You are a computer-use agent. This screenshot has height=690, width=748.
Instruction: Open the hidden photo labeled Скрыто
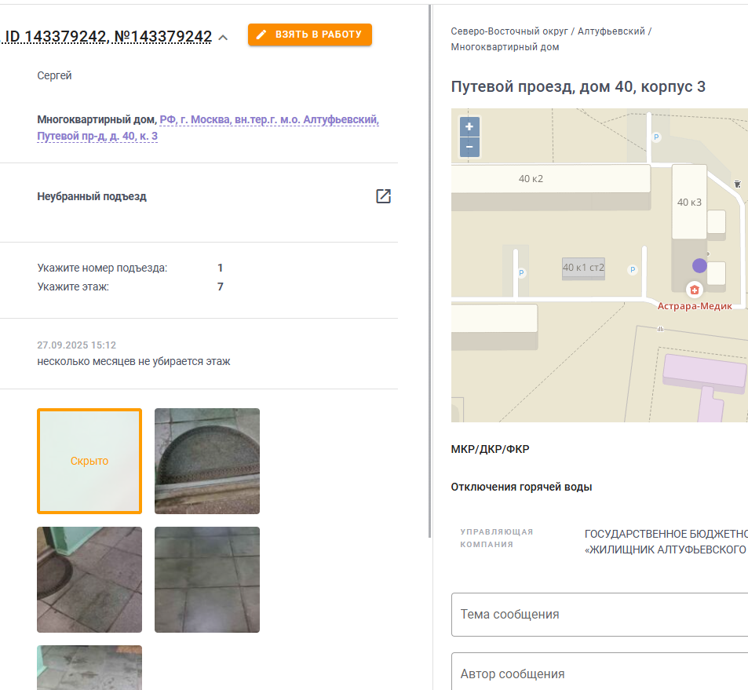[89, 461]
